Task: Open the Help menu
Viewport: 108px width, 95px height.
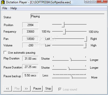Action: (14, 8)
